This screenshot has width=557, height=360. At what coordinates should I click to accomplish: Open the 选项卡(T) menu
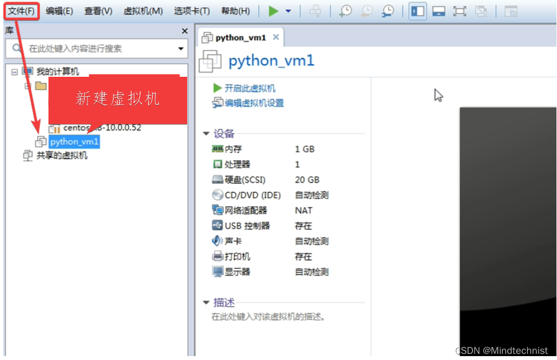coord(192,11)
